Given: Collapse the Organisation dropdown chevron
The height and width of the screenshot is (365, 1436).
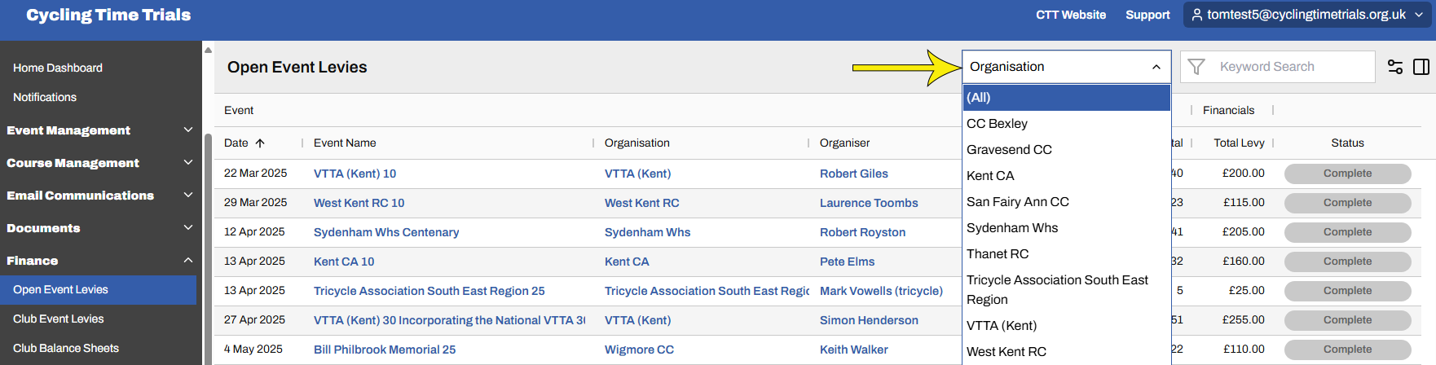Looking at the screenshot, I should tap(1156, 67).
